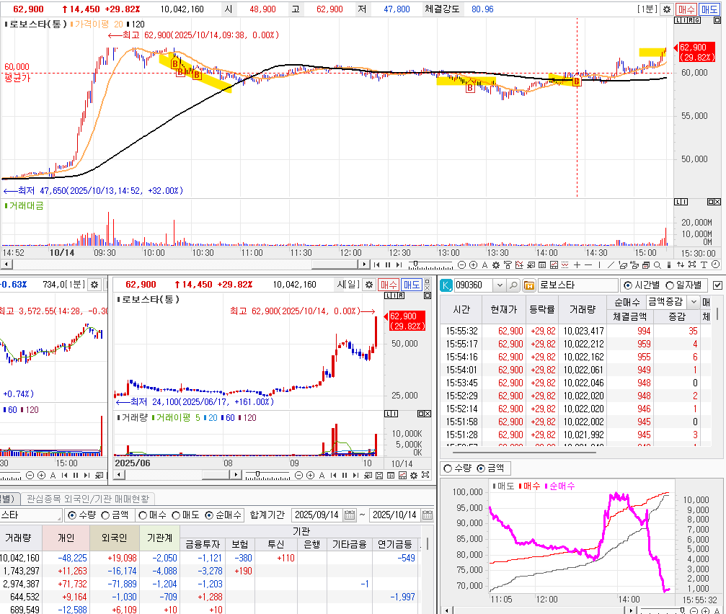Click the zoom slider on top chart toolbar

pyautogui.click(x=416, y=264)
